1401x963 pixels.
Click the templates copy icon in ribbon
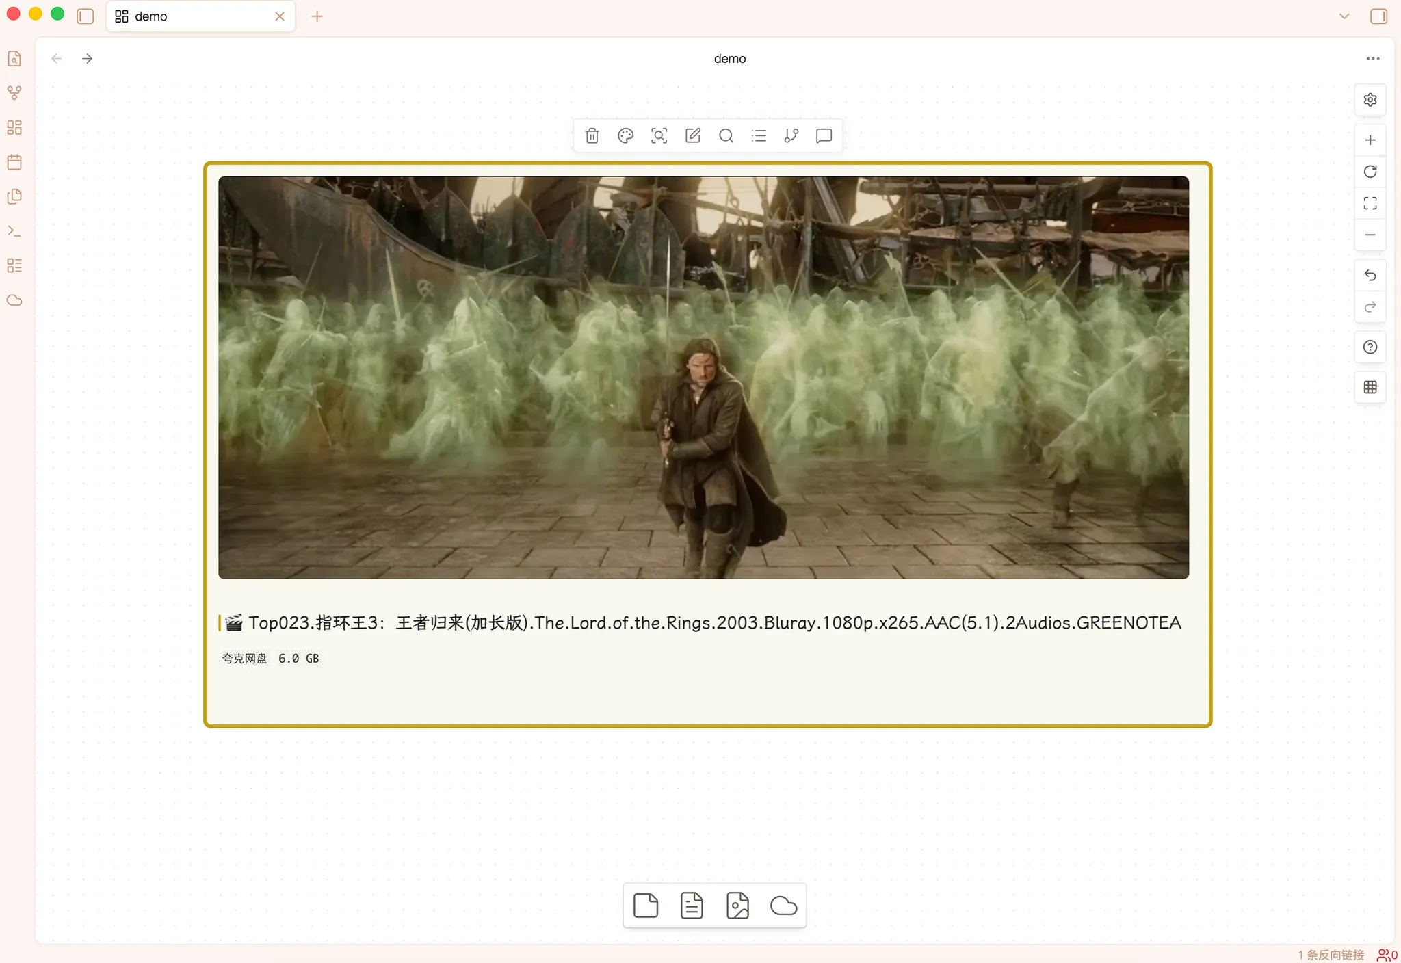(14, 196)
